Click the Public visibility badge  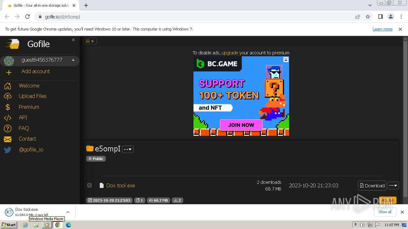pyautogui.click(x=96, y=159)
